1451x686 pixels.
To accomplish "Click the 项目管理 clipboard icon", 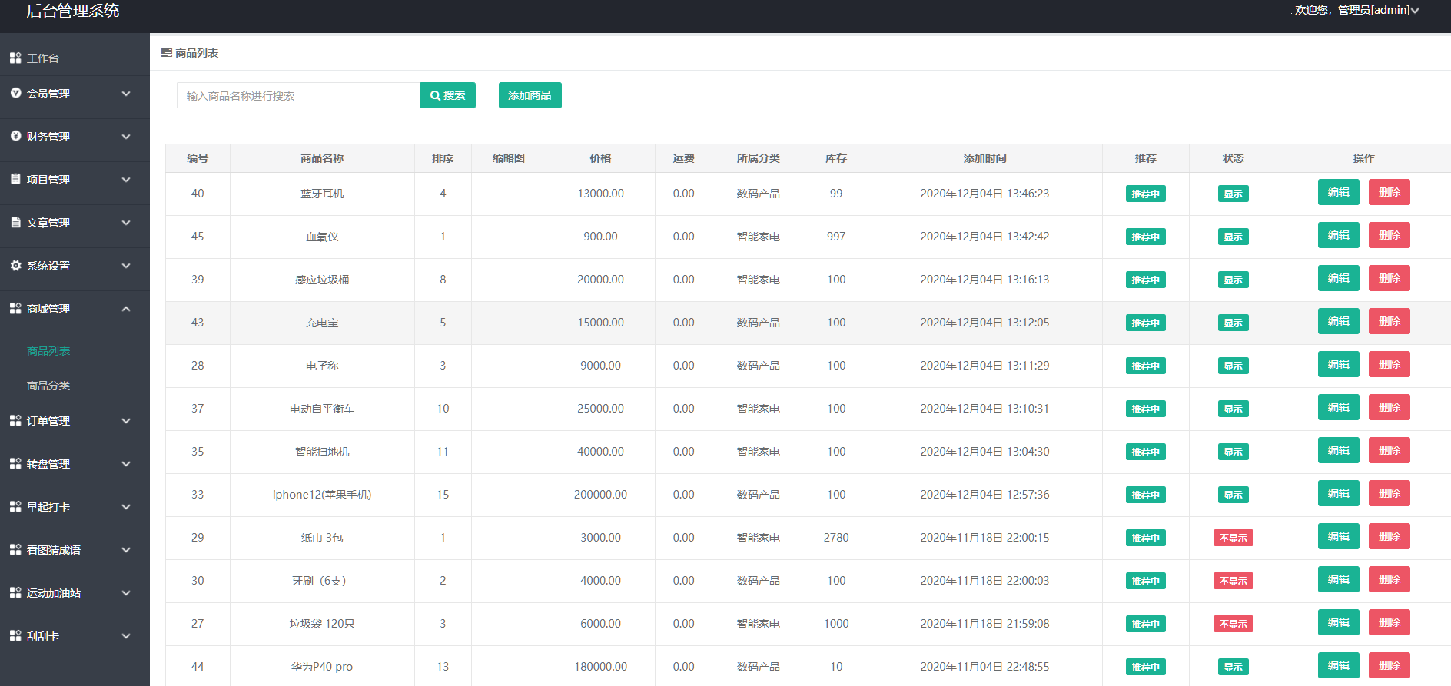I will pos(15,179).
